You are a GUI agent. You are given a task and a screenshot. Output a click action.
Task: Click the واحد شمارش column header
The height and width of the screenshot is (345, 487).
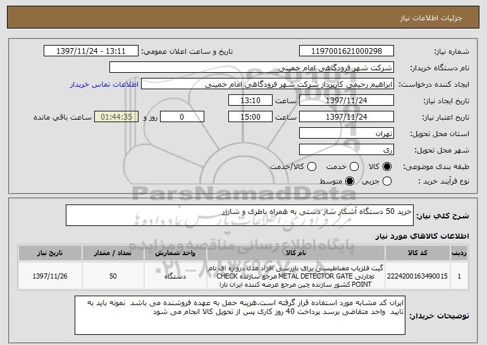(x=175, y=253)
